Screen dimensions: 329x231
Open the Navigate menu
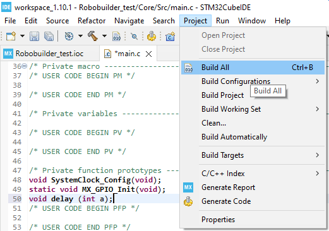pos(129,21)
